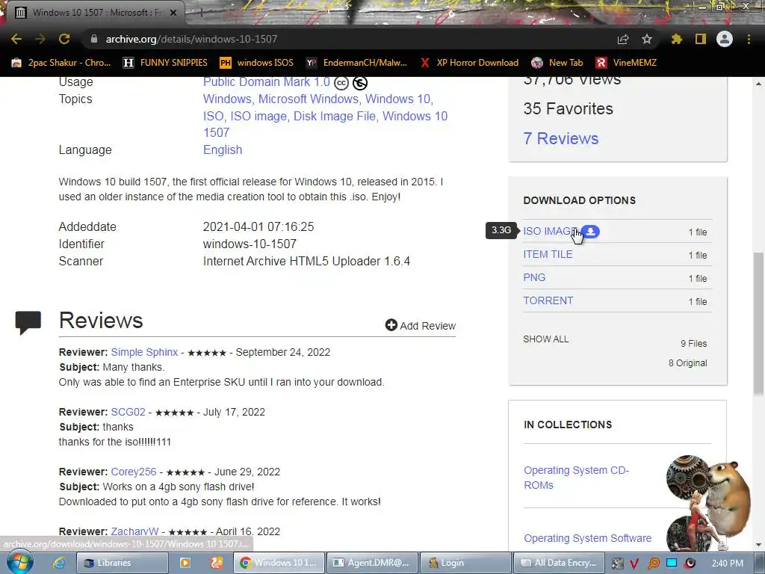Open the XP Horror Download bookmark
This screenshot has height=574, width=765.
pyautogui.click(x=469, y=63)
